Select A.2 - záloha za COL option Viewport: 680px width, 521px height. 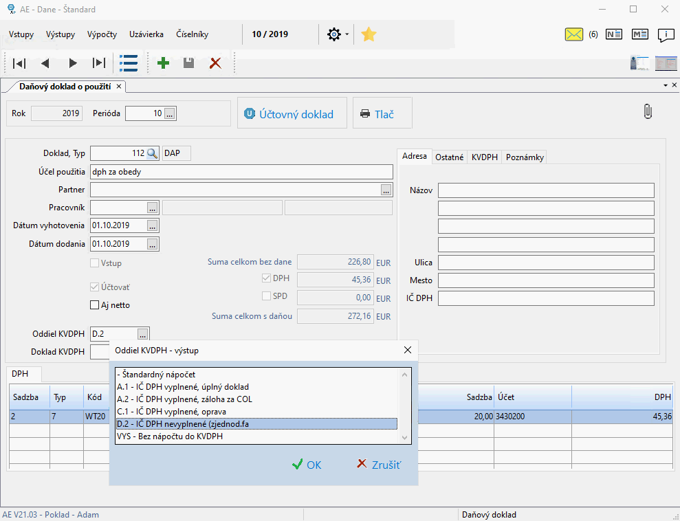tap(256, 399)
